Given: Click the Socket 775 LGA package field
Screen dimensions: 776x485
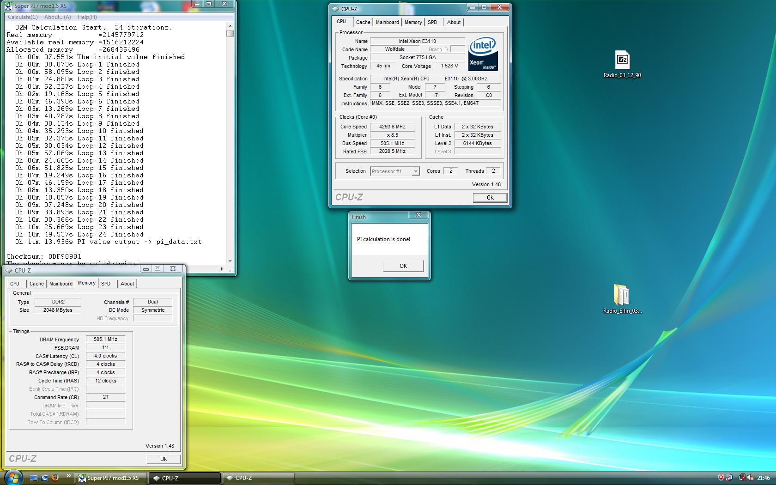Looking at the screenshot, I should 418,58.
